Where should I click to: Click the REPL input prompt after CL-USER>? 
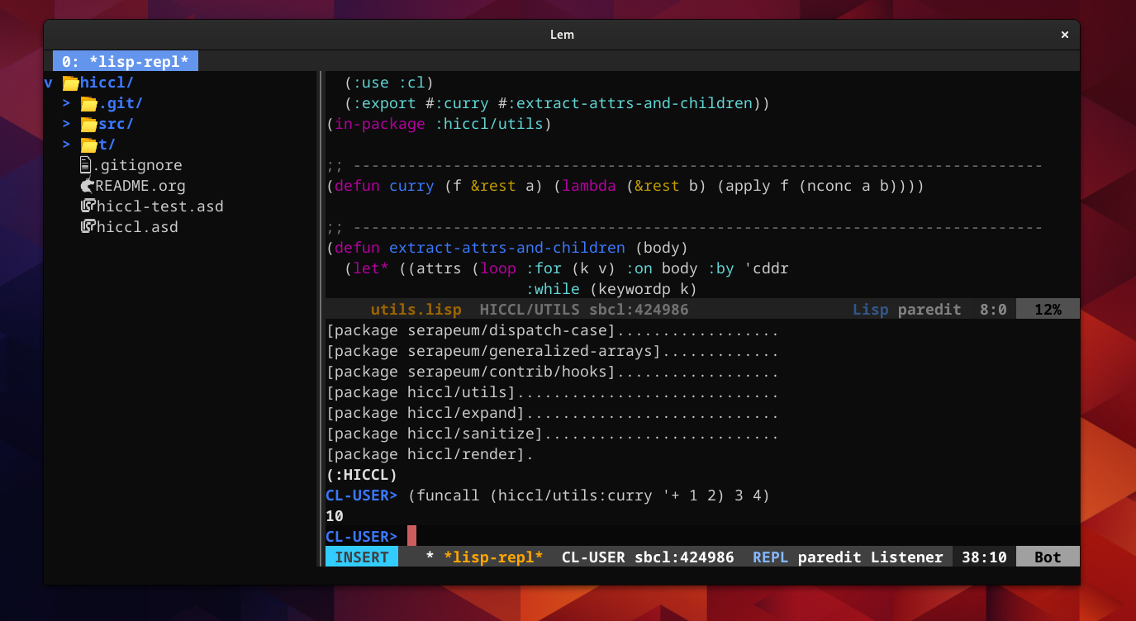411,535
